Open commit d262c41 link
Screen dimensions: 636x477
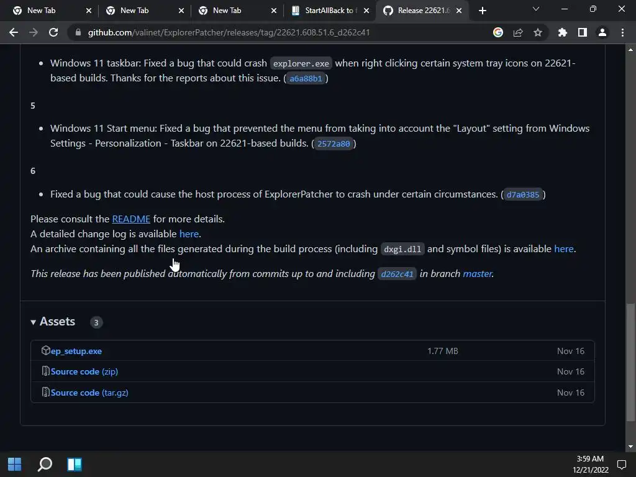click(x=397, y=274)
